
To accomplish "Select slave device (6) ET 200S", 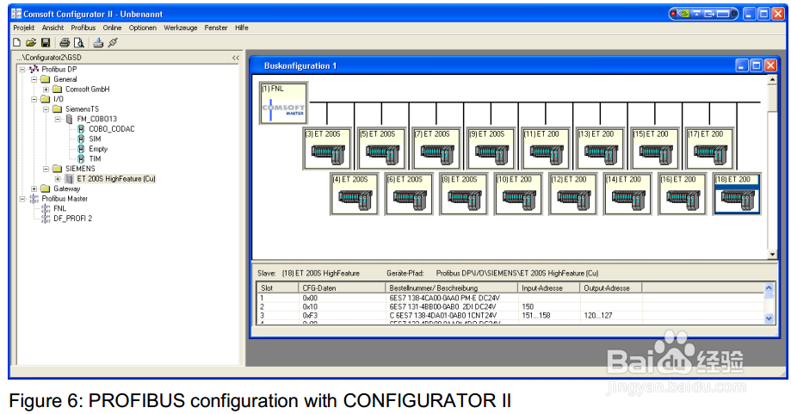I will (410, 195).
